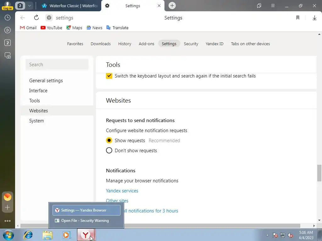Image resolution: width=322 pixels, height=241 pixels.
Task: Go back with the back arrow
Action: pyautogui.click(x=23, y=18)
